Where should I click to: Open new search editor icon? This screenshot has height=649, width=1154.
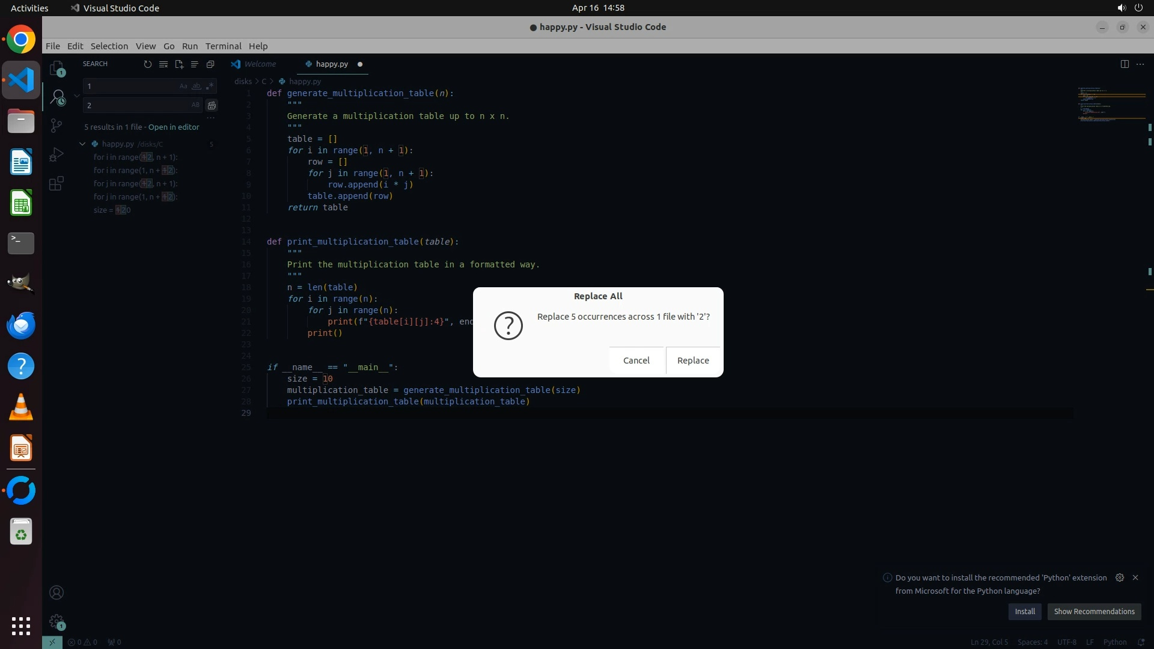[x=179, y=64]
